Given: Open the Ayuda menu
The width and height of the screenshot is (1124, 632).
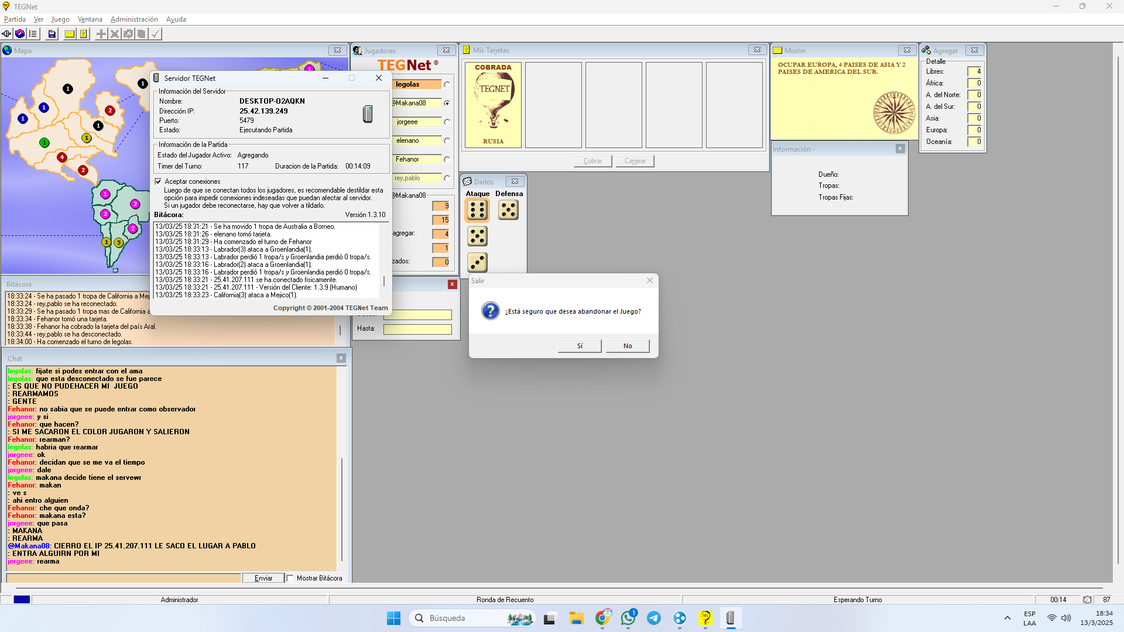Looking at the screenshot, I should pyautogui.click(x=176, y=19).
